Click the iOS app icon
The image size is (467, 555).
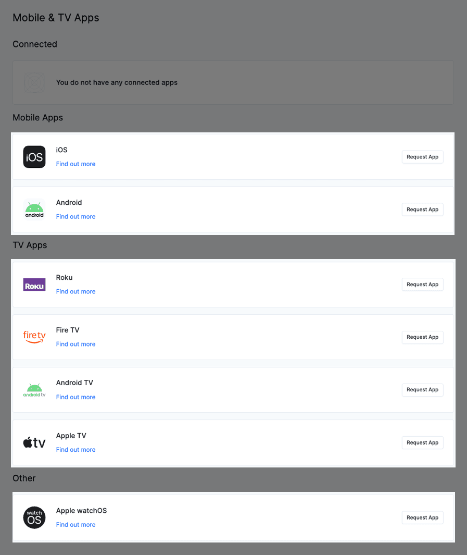click(x=34, y=157)
